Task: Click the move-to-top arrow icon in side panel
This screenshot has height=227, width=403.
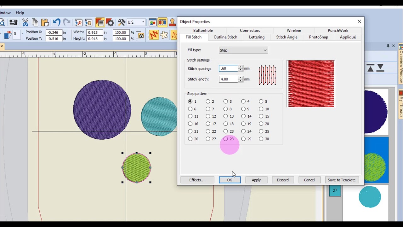Action: 371,68
